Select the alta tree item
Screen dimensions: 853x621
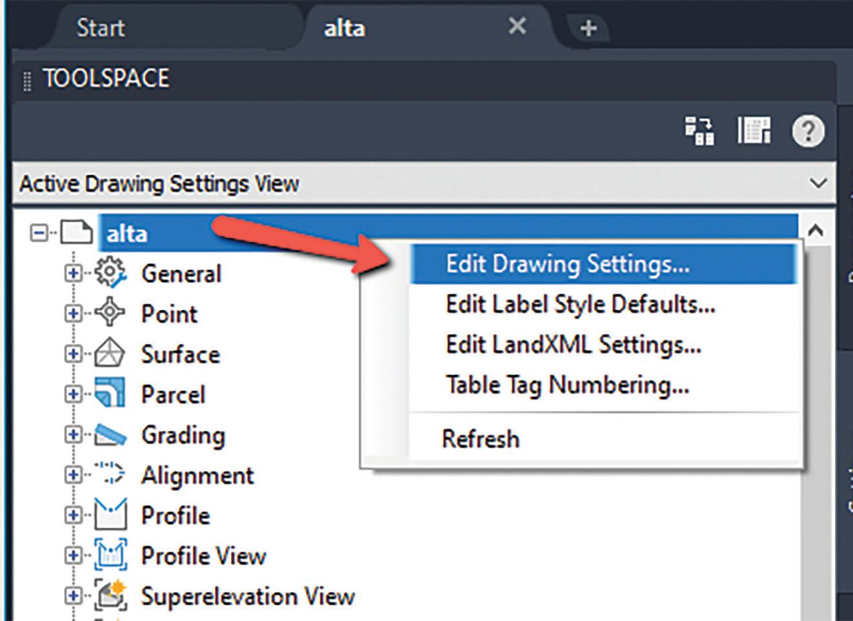pos(126,232)
